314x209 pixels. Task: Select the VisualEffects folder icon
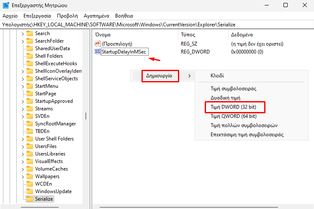(x=30, y=161)
